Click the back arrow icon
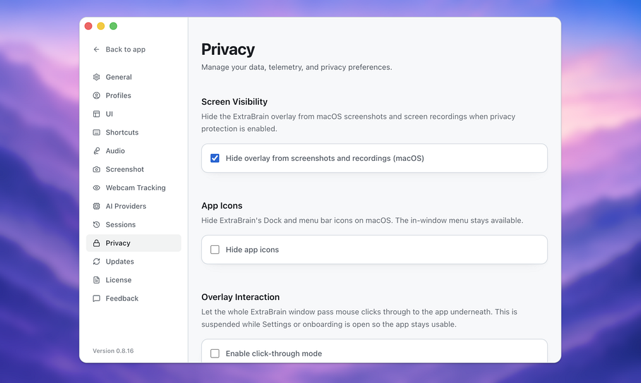The width and height of the screenshot is (641, 383). tap(97, 49)
